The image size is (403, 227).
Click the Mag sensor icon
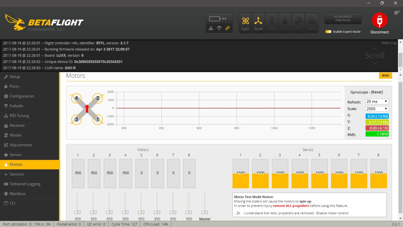point(272,23)
